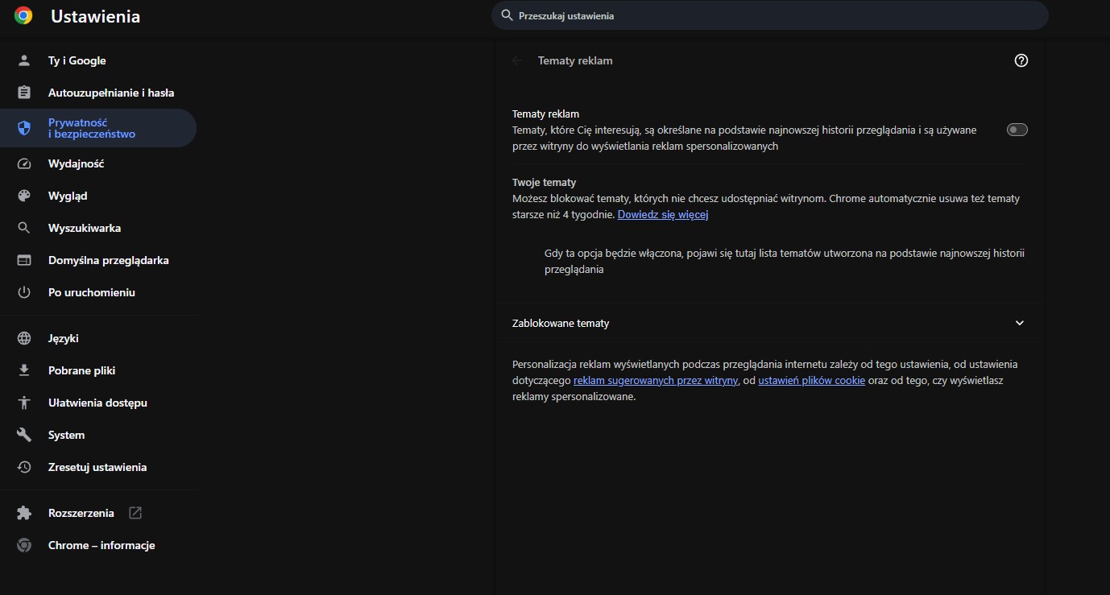This screenshot has width=1110, height=595.
Task: Open Prywatność i bezpieczeństwo settings section
Action: pos(91,128)
